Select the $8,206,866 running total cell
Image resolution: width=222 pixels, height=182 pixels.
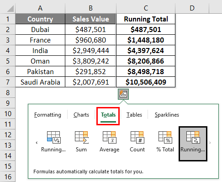(146, 61)
